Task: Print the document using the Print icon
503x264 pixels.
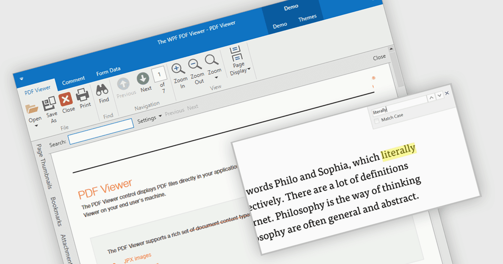Action: 82,95
